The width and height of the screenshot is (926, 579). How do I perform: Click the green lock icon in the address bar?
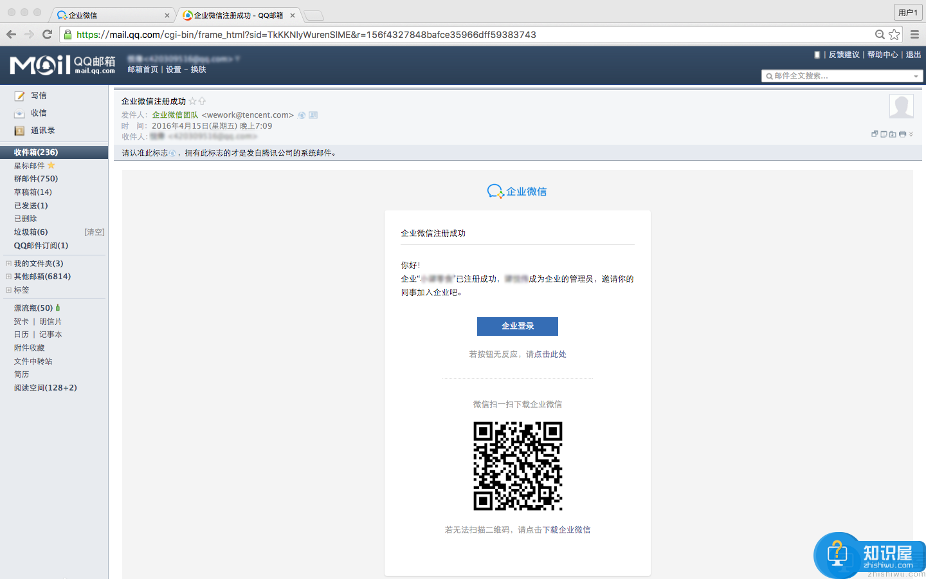coord(68,34)
